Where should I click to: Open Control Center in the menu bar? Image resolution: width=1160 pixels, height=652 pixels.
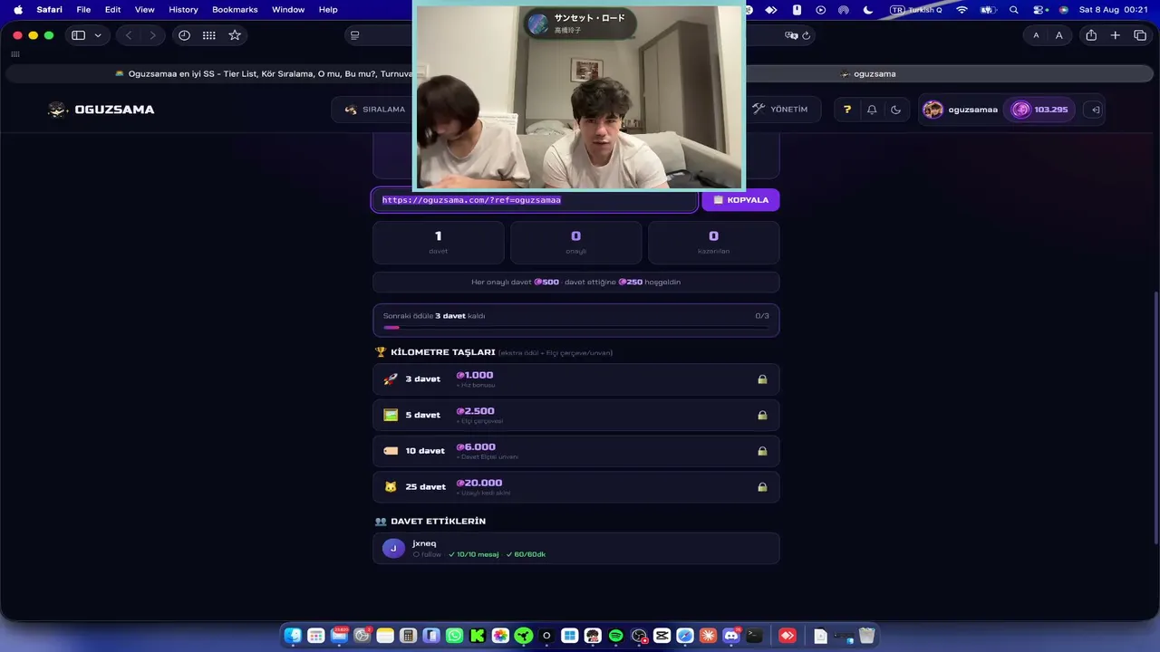[x=1039, y=10]
